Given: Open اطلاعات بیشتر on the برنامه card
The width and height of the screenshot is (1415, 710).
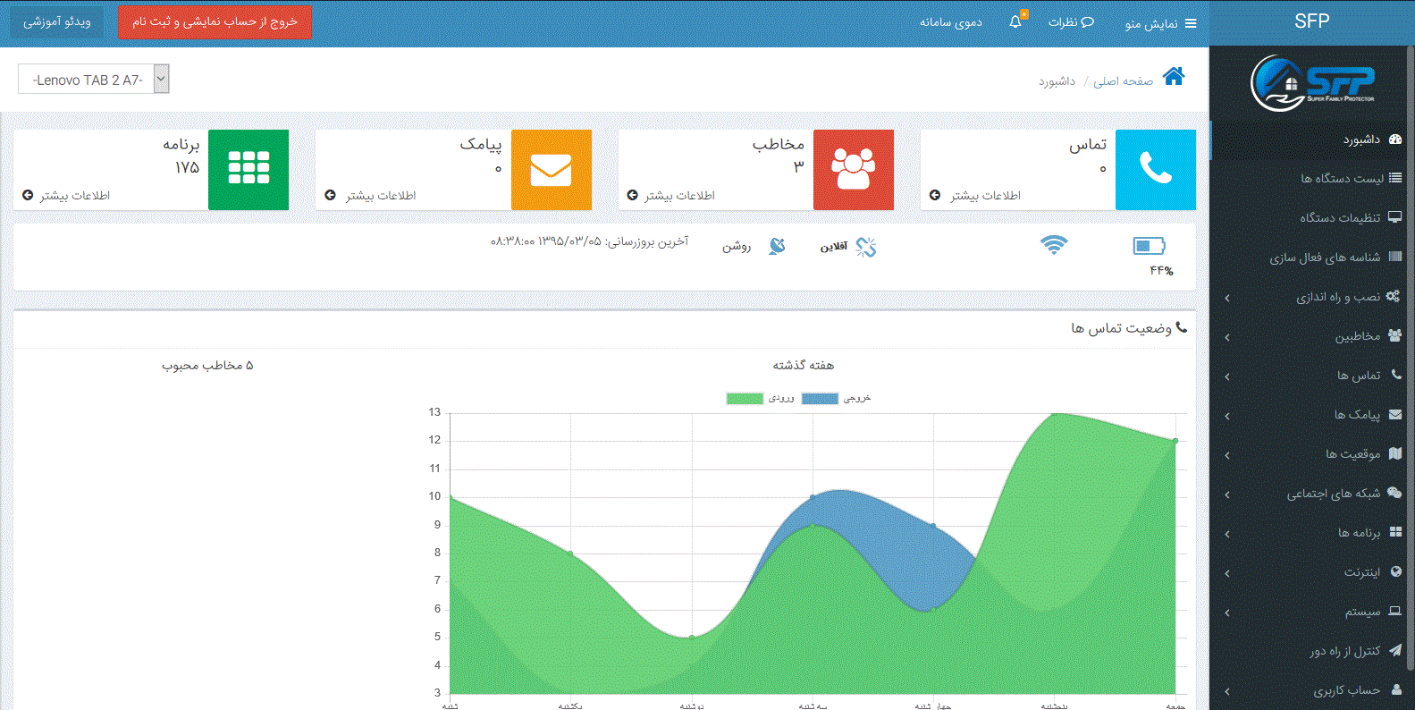Looking at the screenshot, I should click(x=66, y=195).
